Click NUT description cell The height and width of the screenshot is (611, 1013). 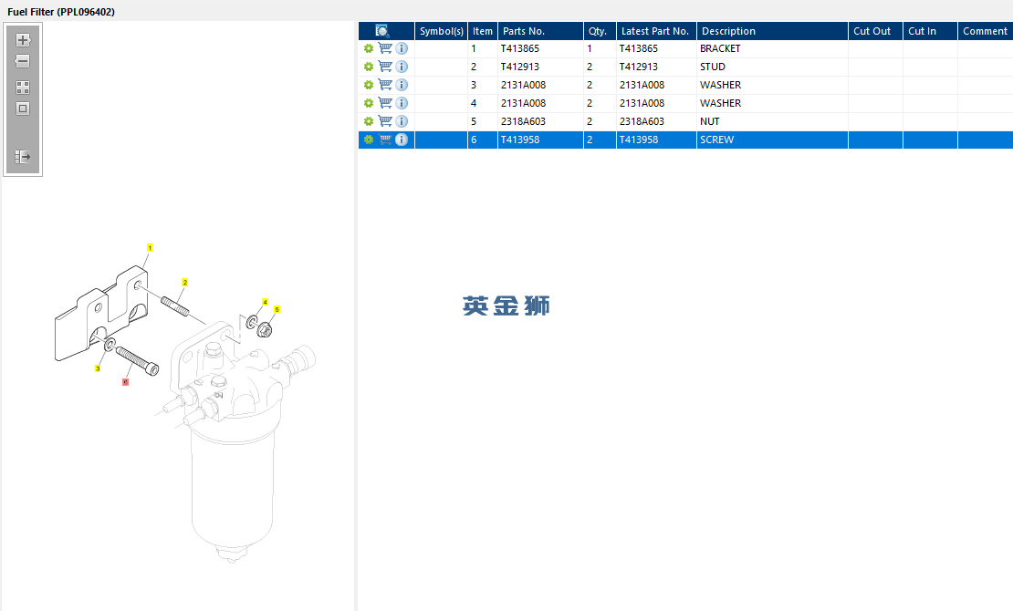pyautogui.click(x=772, y=120)
